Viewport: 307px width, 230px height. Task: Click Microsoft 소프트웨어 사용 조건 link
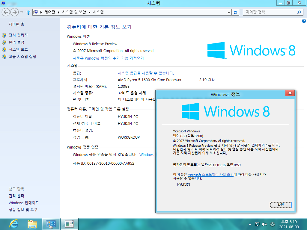(x=210, y=175)
